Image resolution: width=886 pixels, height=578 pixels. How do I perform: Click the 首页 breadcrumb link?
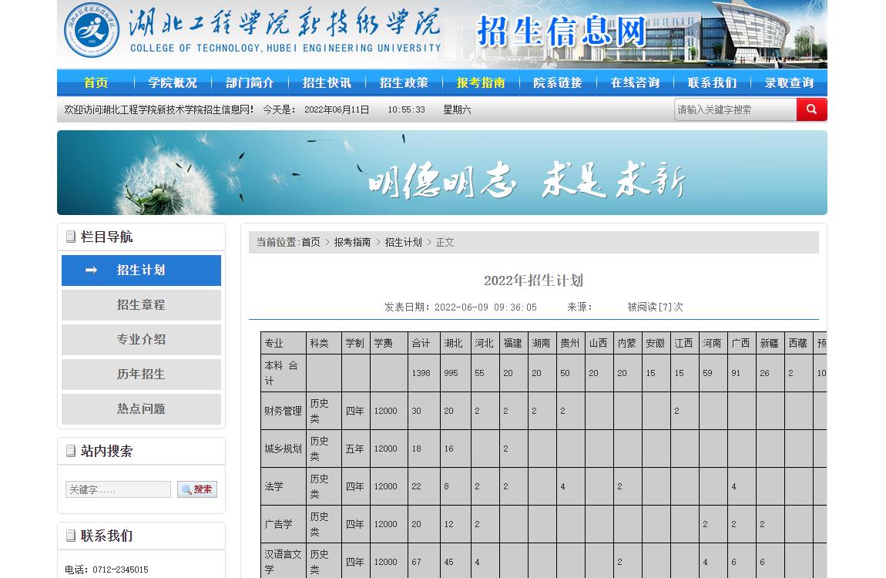tap(310, 242)
